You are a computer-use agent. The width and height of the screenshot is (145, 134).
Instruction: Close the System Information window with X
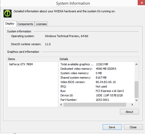[x=142, y=3]
